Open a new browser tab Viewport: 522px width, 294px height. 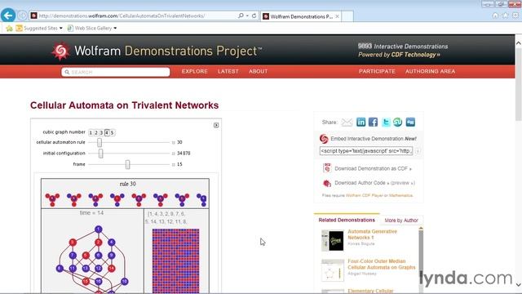pos(347,16)
